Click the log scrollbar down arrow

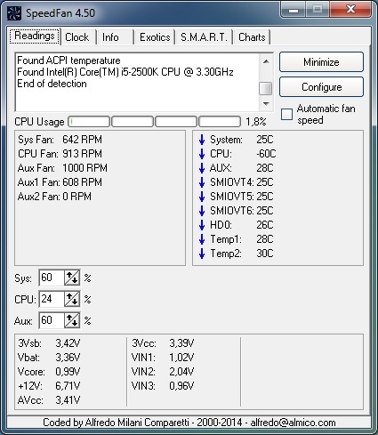pyautogui.click(x=266, y=104)
